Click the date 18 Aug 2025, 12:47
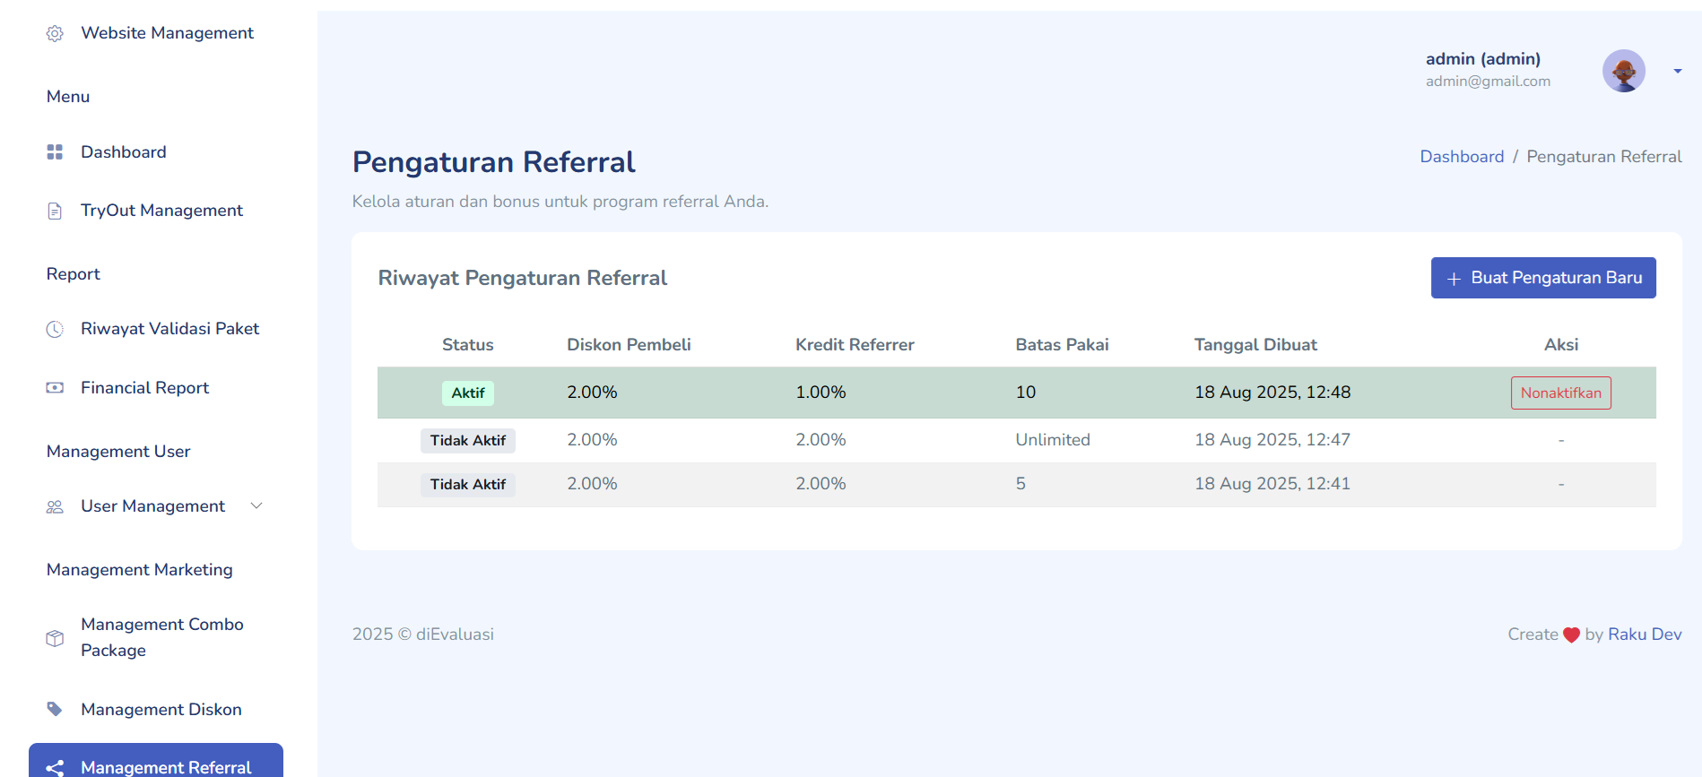This screenshot has width=1702, height=777. click(1272, 440)
